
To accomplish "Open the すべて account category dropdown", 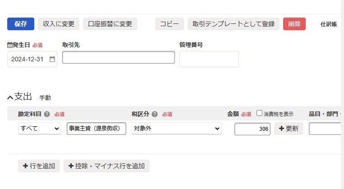I will click(40, 129).
